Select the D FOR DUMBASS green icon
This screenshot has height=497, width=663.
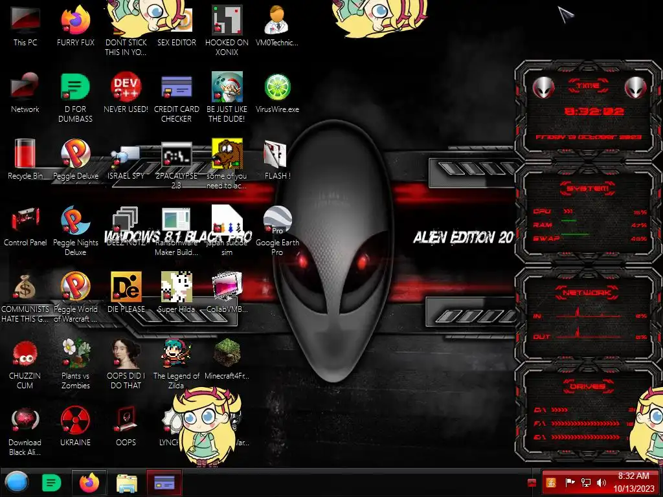point(75,97)
